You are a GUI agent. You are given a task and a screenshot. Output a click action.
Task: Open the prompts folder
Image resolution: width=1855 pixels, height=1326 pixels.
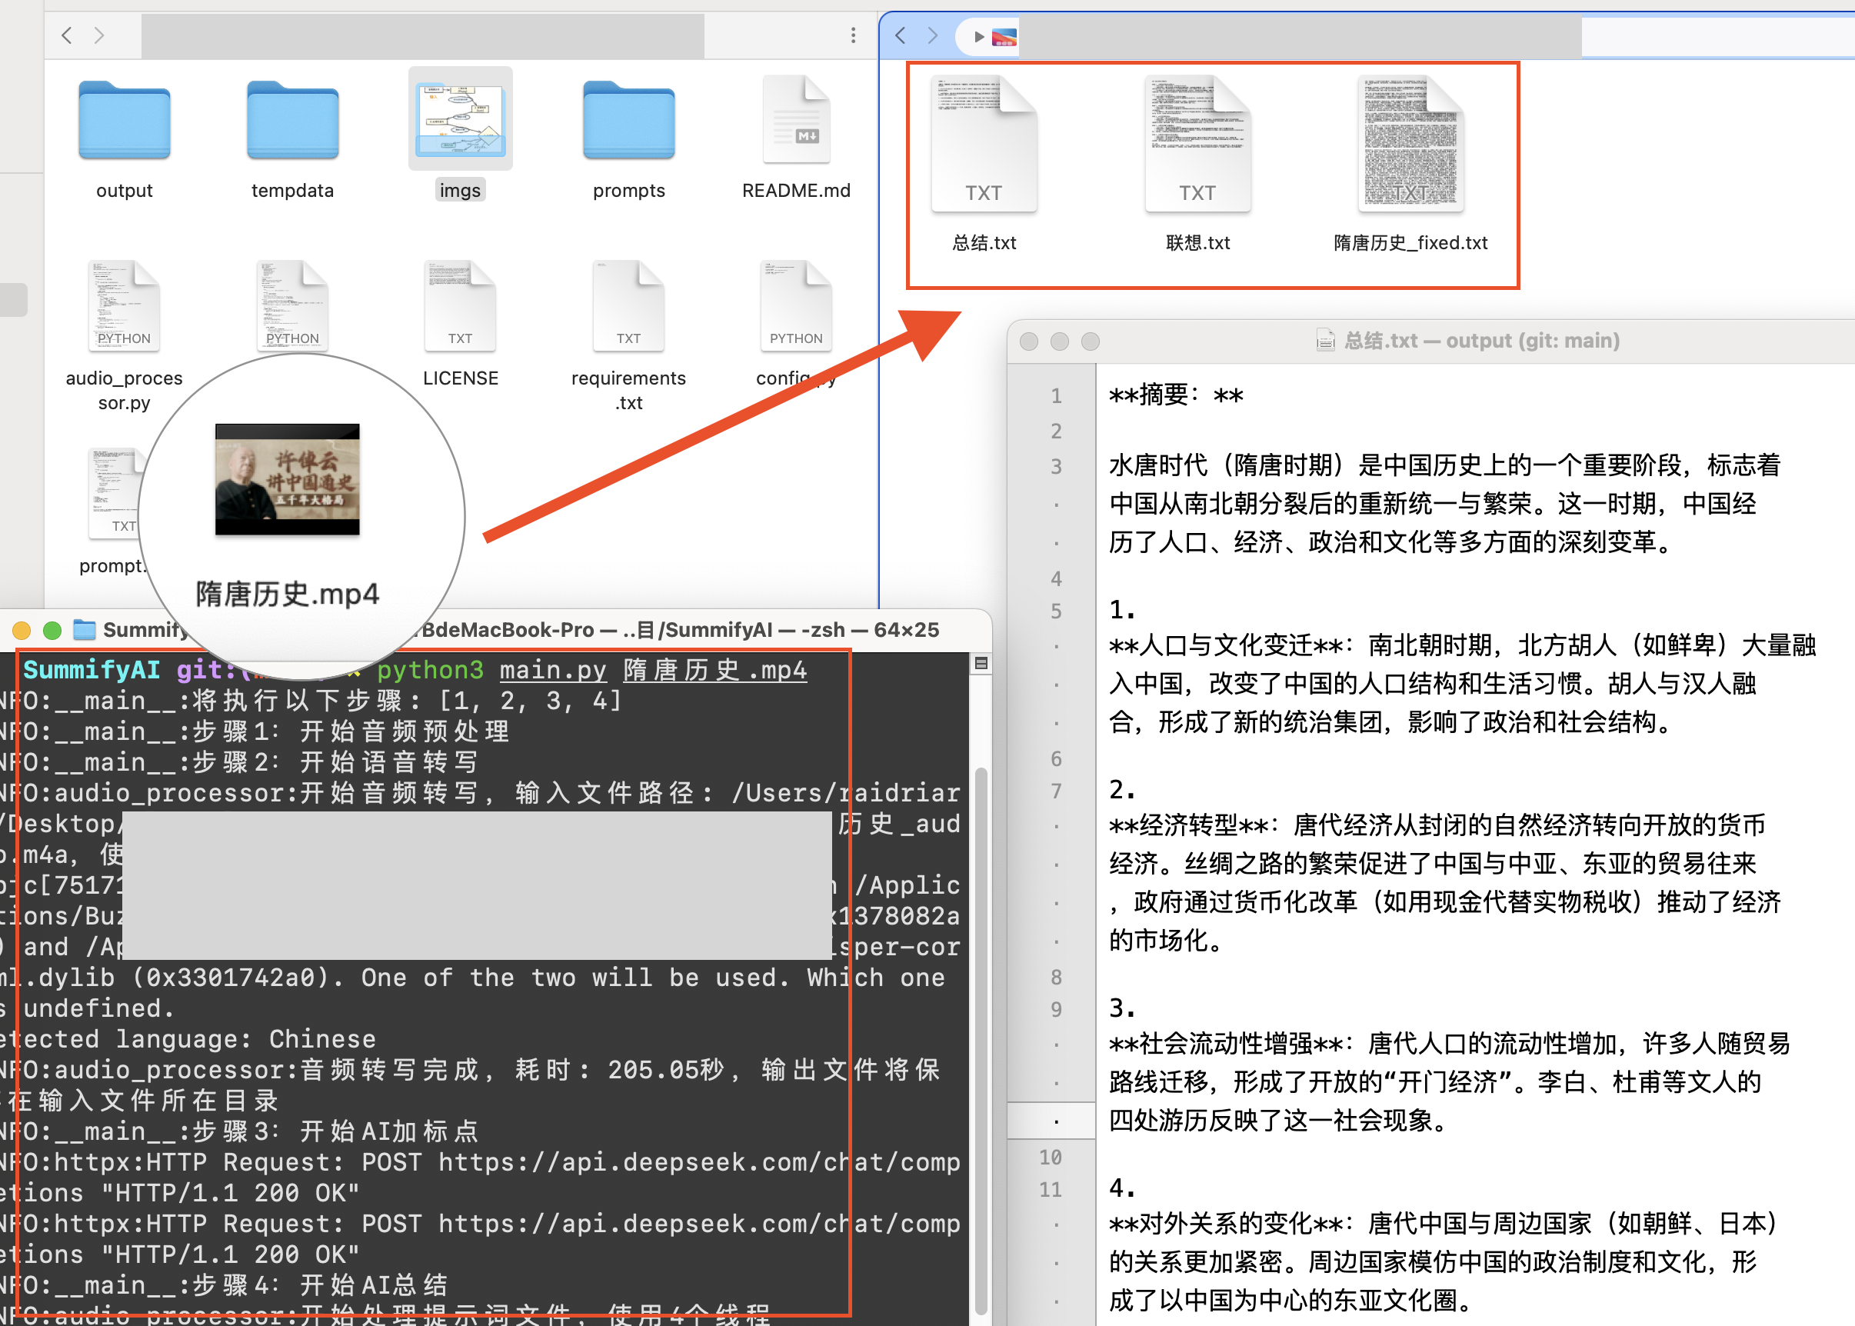tap(628, 121)
